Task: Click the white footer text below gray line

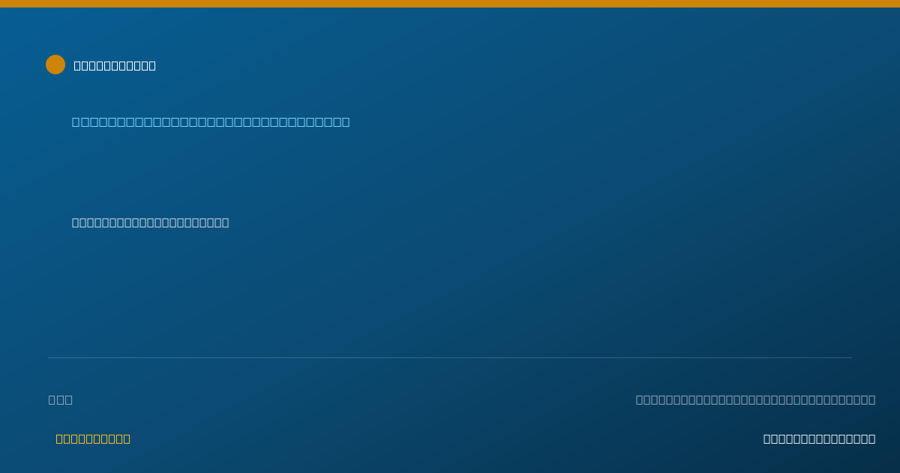Action: [819, 438]
